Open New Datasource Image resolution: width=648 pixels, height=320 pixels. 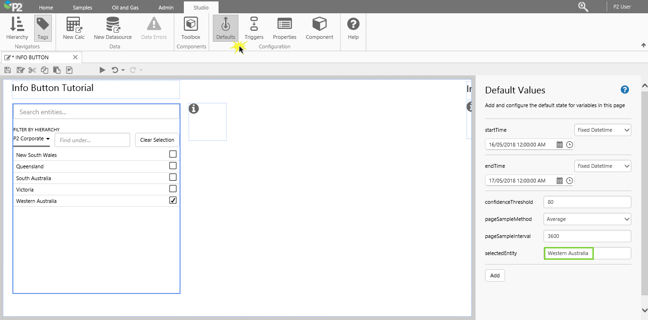point(113,28)
